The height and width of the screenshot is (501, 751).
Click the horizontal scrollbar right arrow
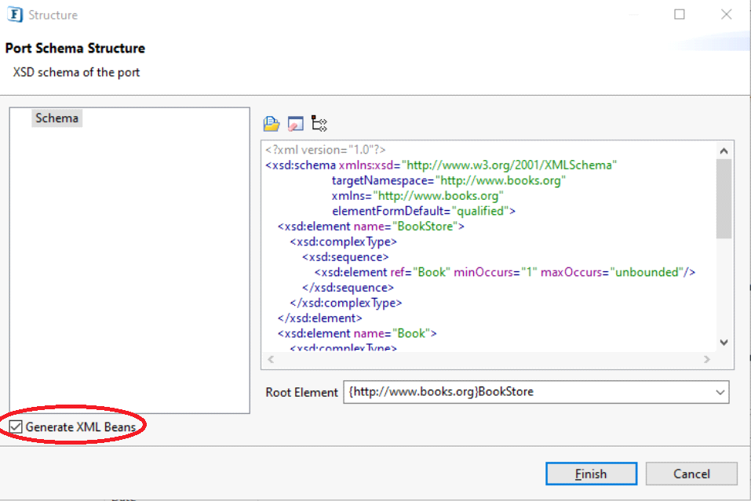706,360
